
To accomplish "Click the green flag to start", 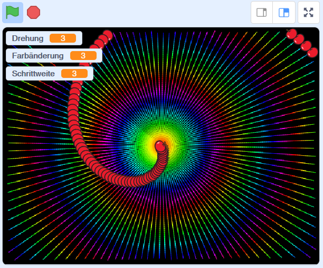I will click(x=13, y=12).
